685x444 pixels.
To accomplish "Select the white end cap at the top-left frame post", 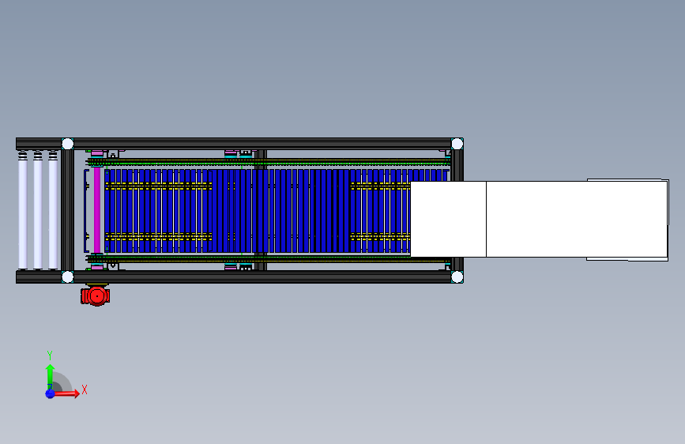I will [68, 144].
